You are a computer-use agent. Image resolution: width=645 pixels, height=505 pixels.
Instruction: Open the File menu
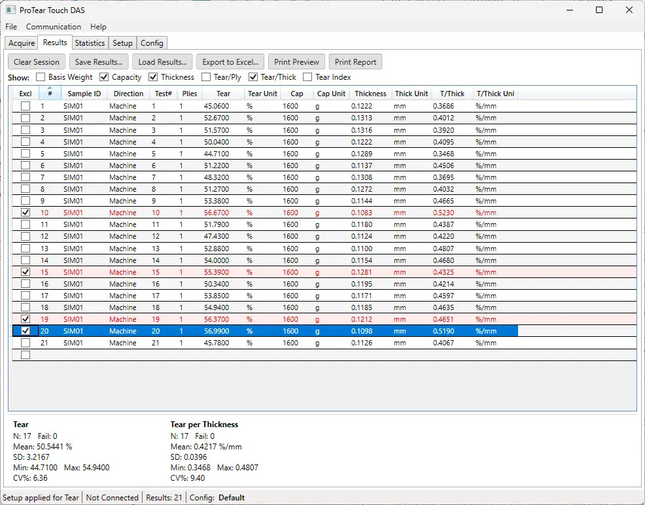(11, 27)
